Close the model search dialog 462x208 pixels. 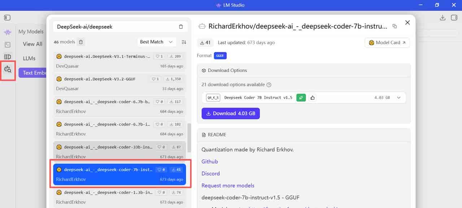click(407, 23)
